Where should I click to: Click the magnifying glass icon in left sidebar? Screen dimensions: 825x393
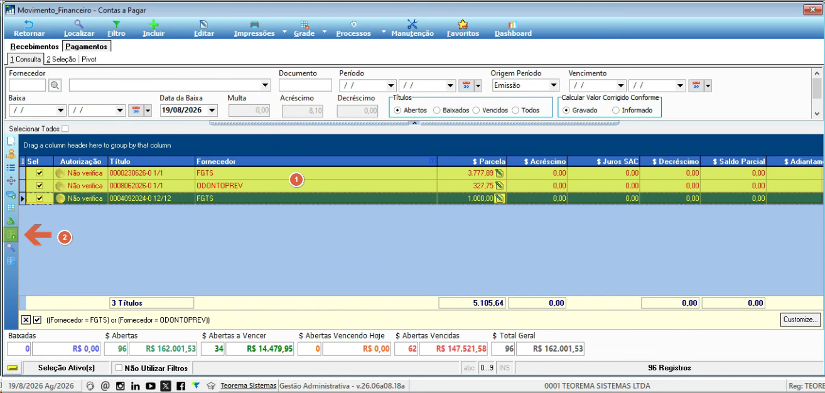[x=11, y=248]
